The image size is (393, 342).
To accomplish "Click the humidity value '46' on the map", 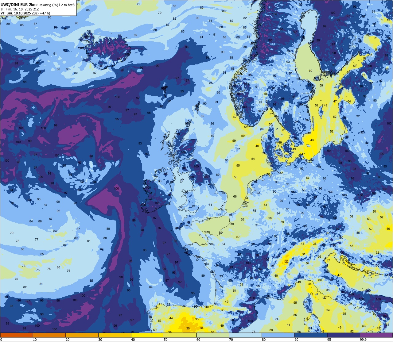I will pyautogui.click(x=388, y=229).
